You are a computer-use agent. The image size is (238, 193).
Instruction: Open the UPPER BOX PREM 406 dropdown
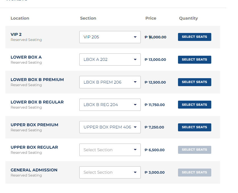(110, 127)
